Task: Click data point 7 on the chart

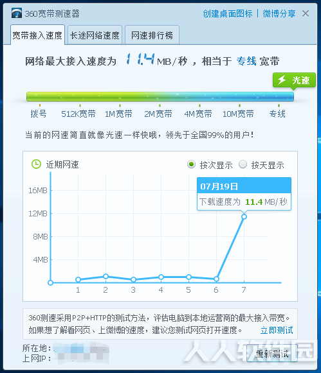Action: [244, 217]
